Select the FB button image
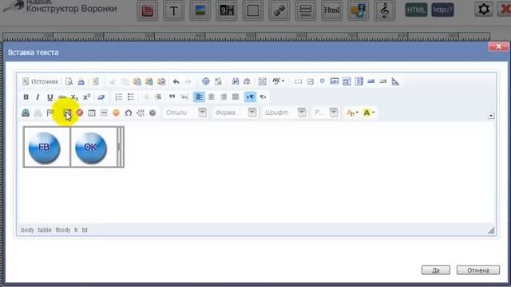This screenshot has width=511, height=287. pos(45,147)
